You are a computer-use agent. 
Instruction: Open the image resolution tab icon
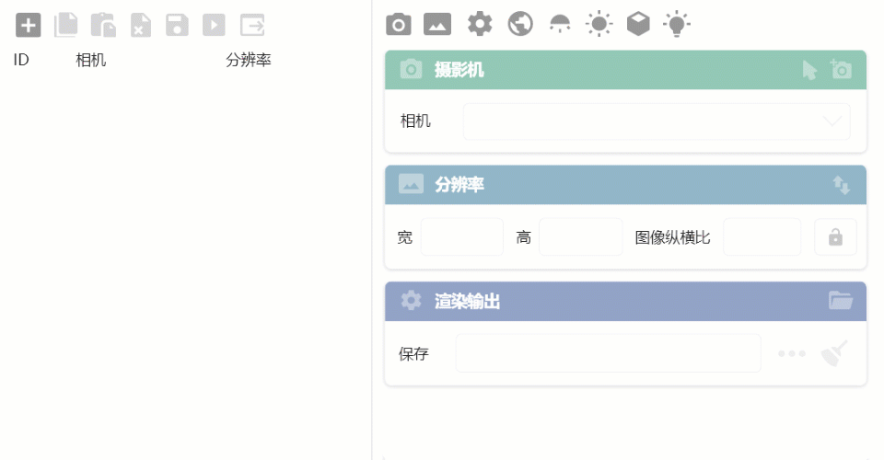(437, 24)
